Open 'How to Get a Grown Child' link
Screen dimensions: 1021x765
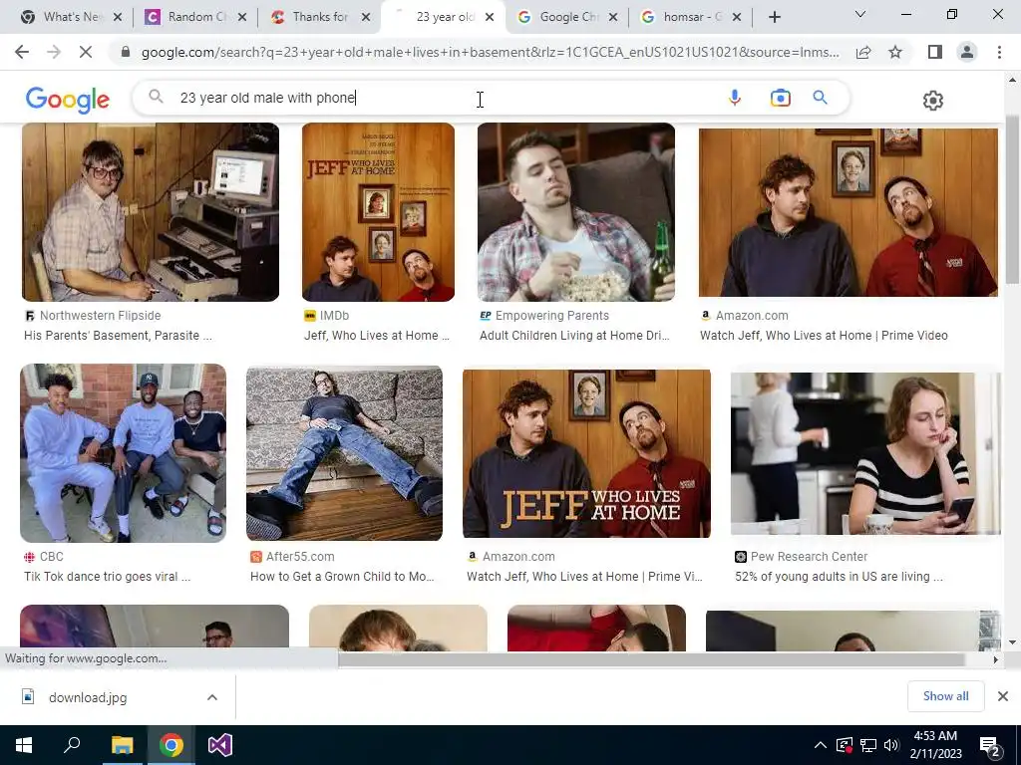tap(342, 577)
